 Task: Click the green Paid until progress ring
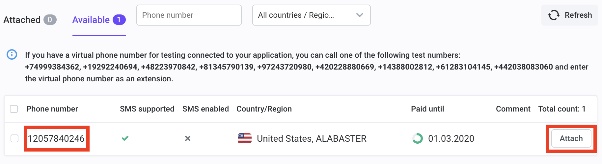[x=418, y=138]
